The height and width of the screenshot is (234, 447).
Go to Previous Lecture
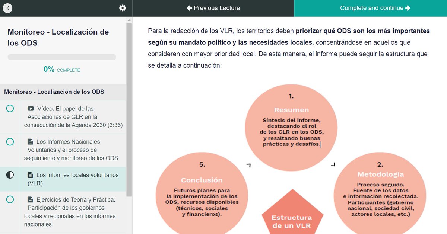213,8
